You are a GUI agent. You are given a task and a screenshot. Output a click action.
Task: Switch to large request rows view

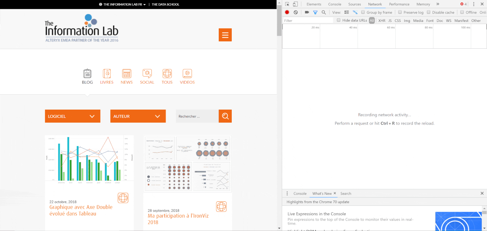[347, 12]
